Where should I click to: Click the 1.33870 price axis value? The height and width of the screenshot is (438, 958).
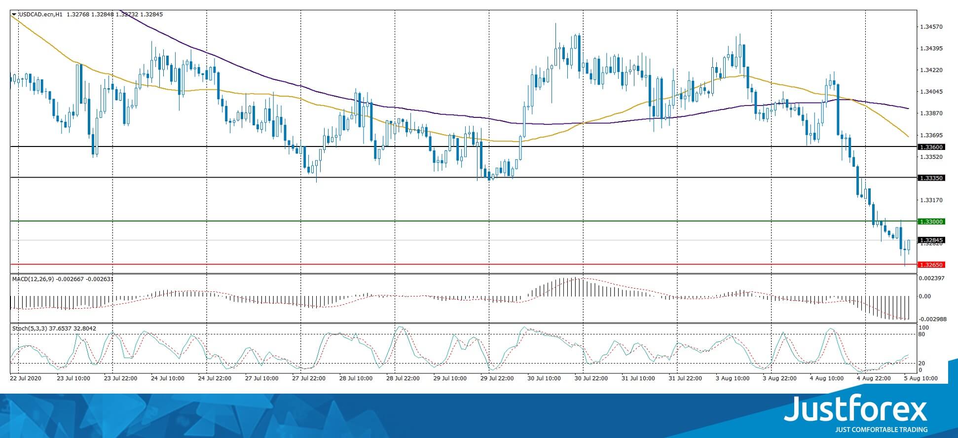931,113
